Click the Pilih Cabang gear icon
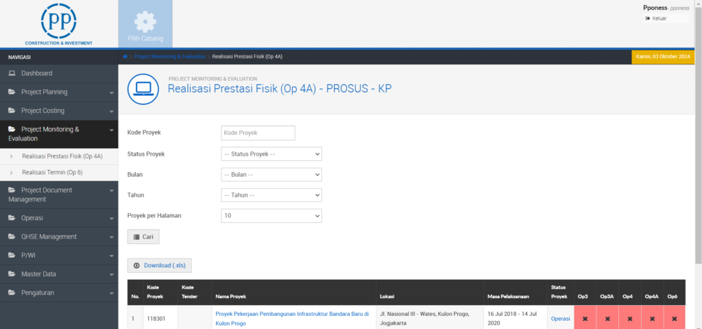 (x=145, y=21)
